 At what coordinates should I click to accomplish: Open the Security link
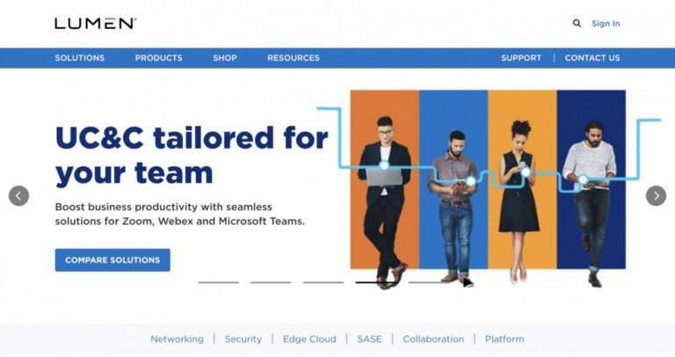(243, 339)
